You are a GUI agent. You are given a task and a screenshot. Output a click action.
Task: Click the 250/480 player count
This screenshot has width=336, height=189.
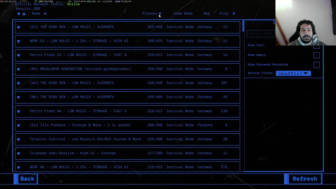(x=155, y=97)
